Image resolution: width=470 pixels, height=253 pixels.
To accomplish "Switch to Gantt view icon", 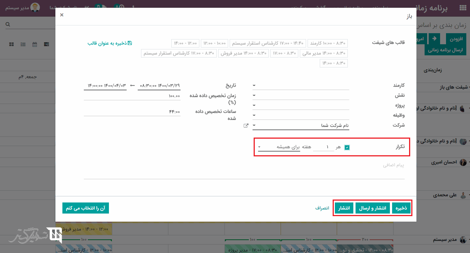I will point(47,44).
